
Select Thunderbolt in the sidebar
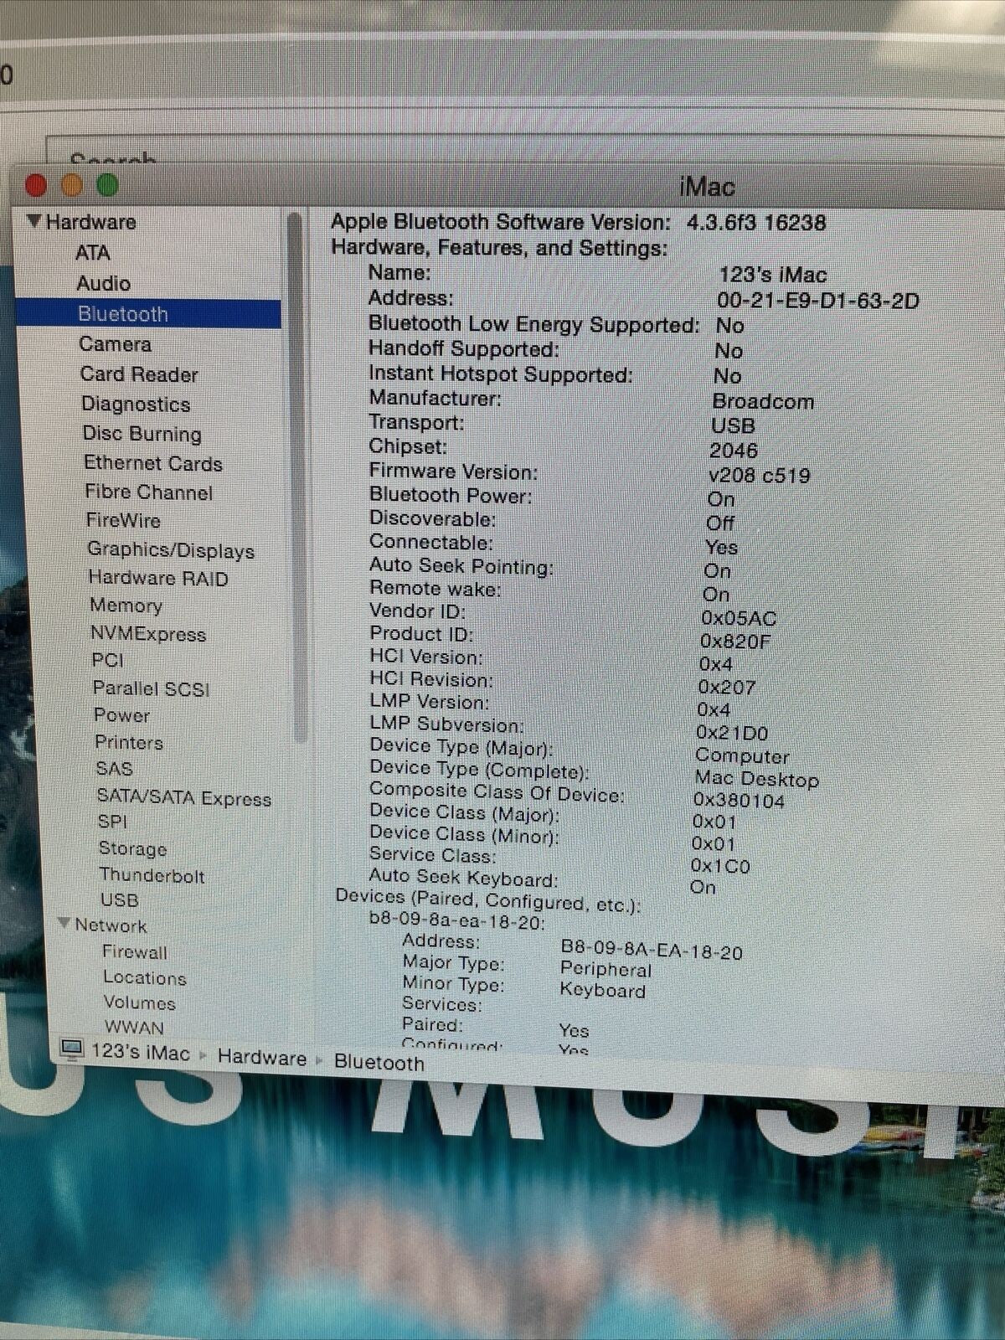coord(152,875)
